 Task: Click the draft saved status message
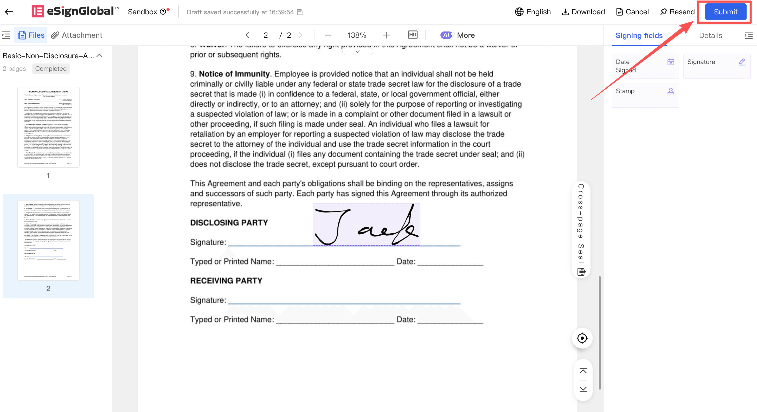(x=240, y=12)
